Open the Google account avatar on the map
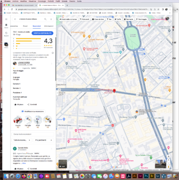The width and height of the screenshot is (179, 180). tap(167, 19)
